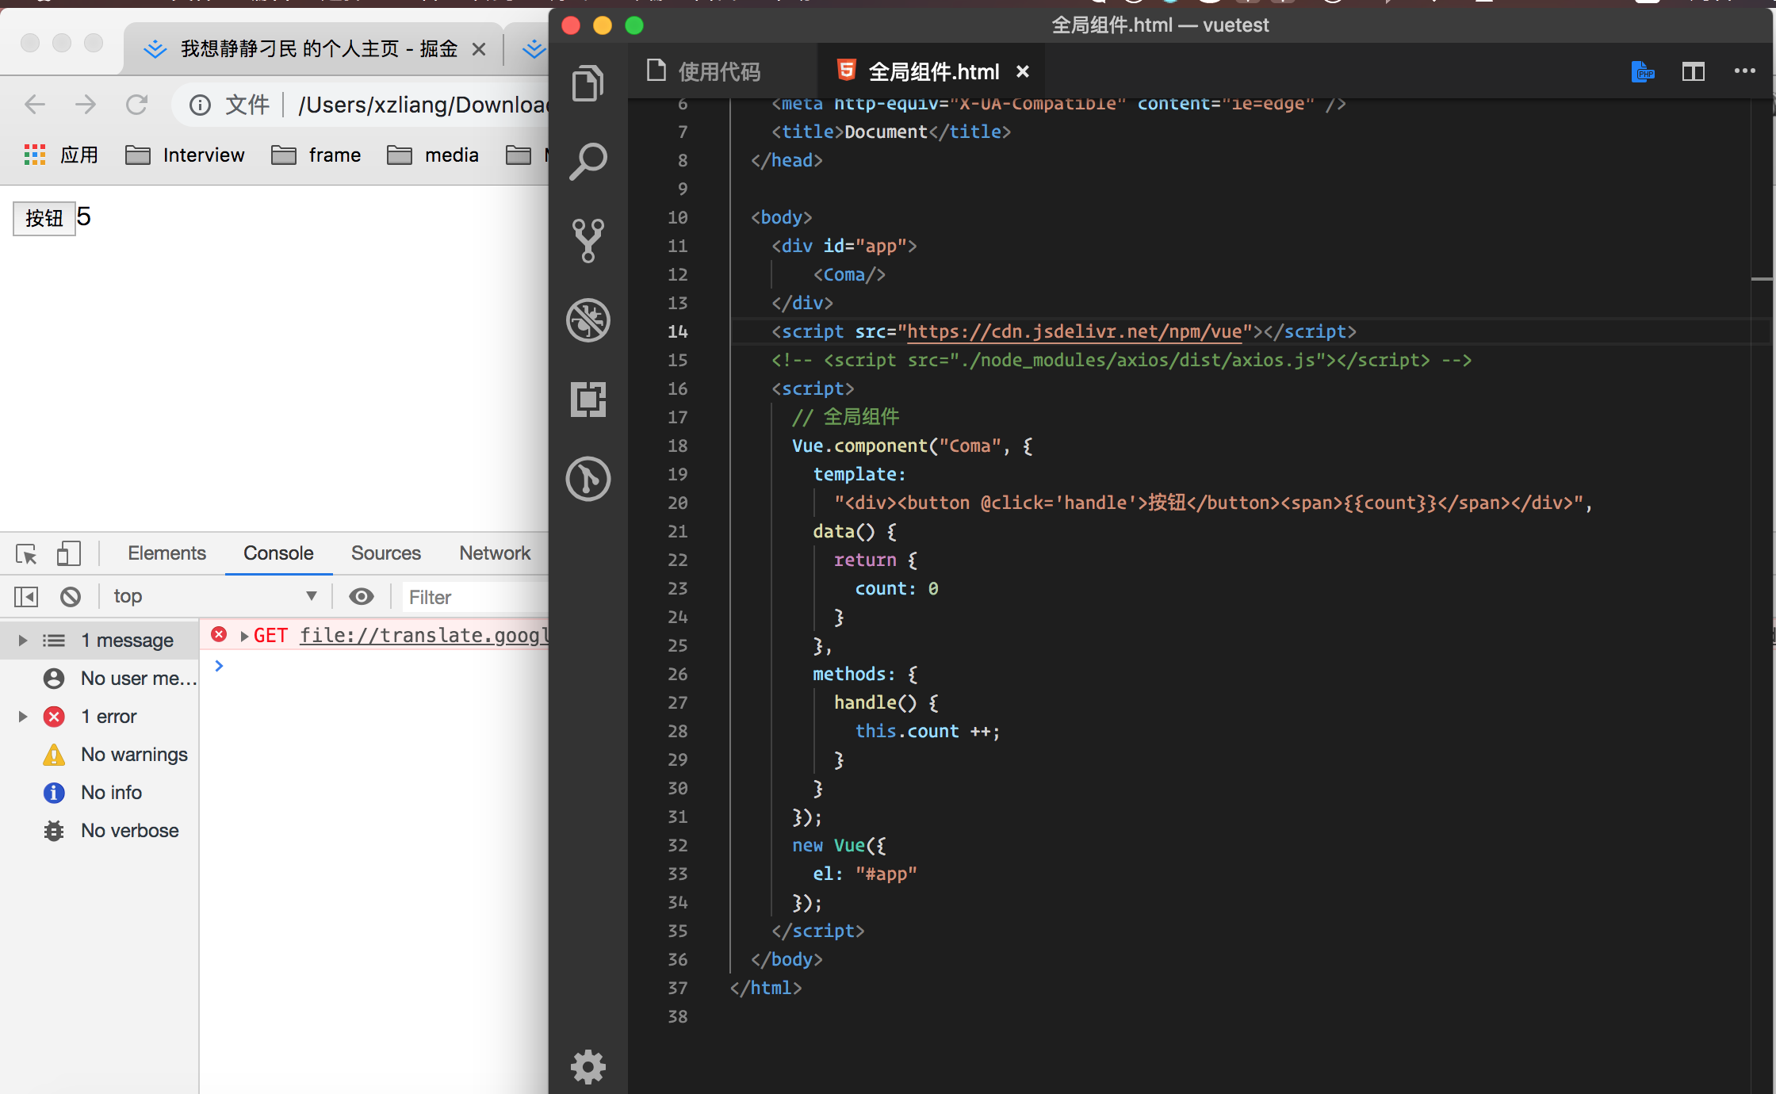The height and width of the screenshot is (1094, 1776).
Task: Clear the console with the ban icon
Action: pos(71,596)
